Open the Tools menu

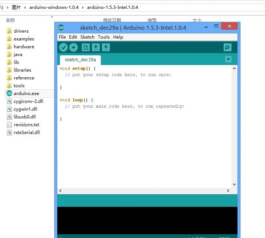pos(103,37)
